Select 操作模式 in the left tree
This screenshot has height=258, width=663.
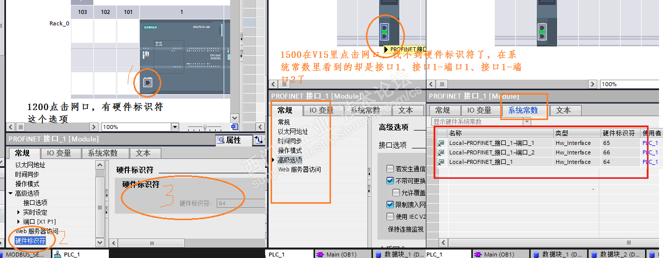coord(27,184)
